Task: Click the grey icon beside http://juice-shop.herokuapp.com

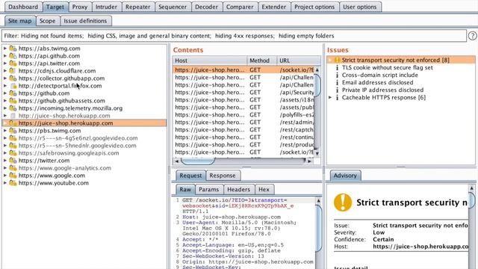Action: 13,116
